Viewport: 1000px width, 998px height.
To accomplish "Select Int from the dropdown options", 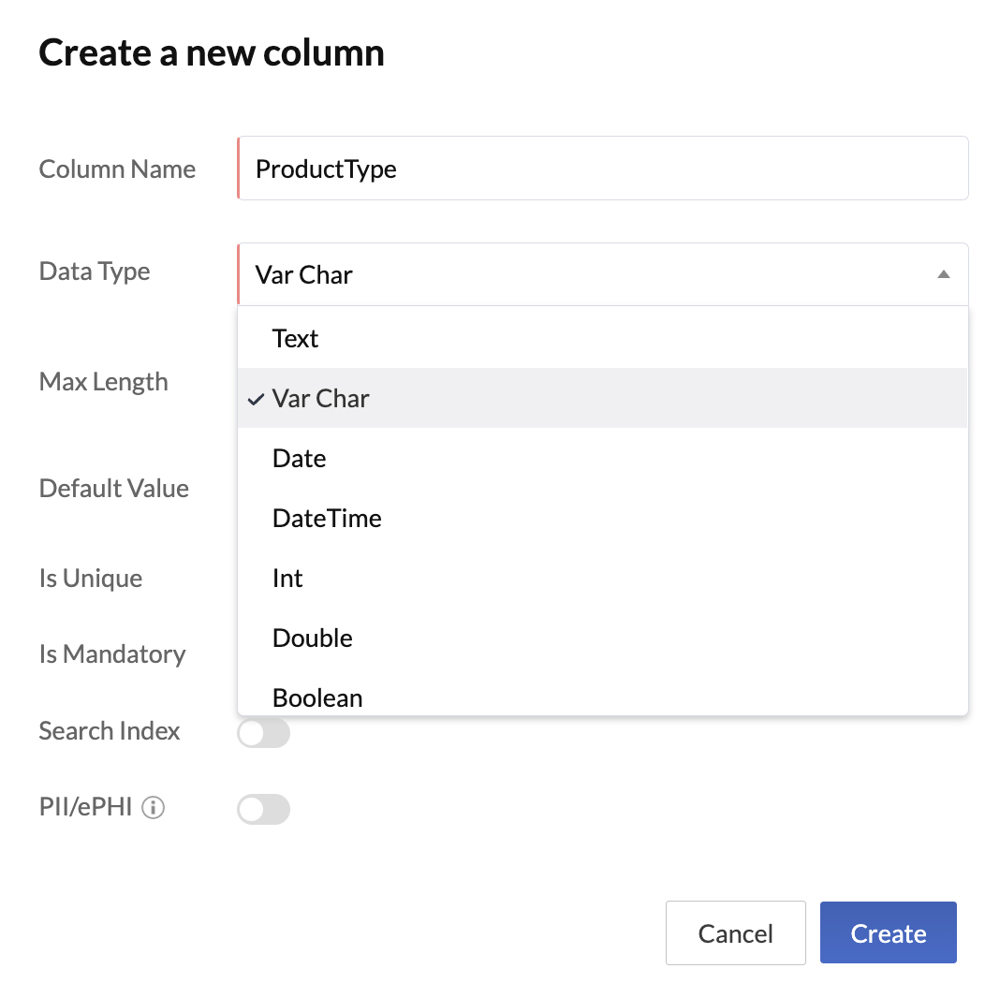I will click(x=287, y=578).
